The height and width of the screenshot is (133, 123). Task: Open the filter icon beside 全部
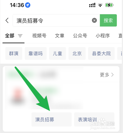pyautogui.click(x=20, y=36)
